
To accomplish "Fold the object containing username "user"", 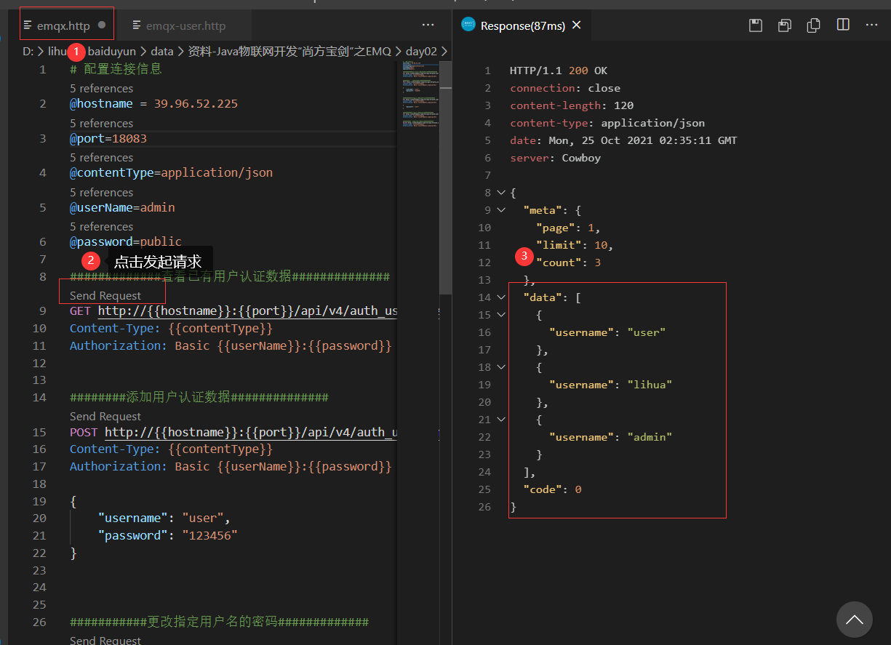I will pyautogui.click(x=500, y=315).
